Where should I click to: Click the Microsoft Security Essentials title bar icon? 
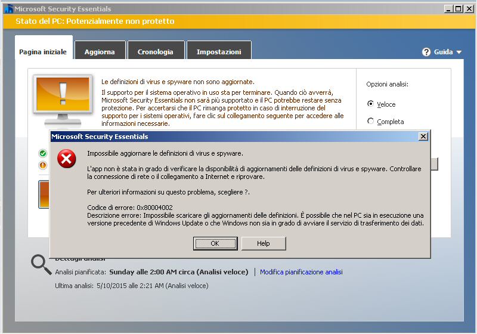click(x=8, y=9)
